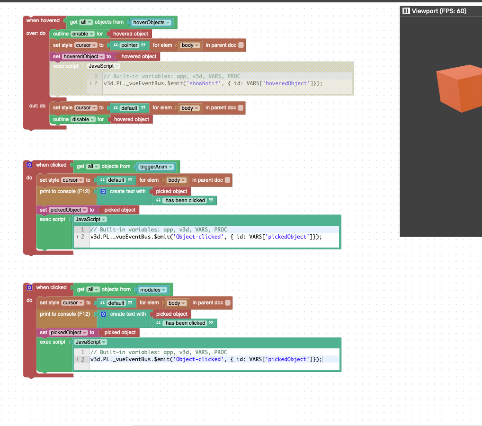This screenshot has width=482, height=426.
Task: Select the disabled exec script block label
Action: tap(66, 66)
